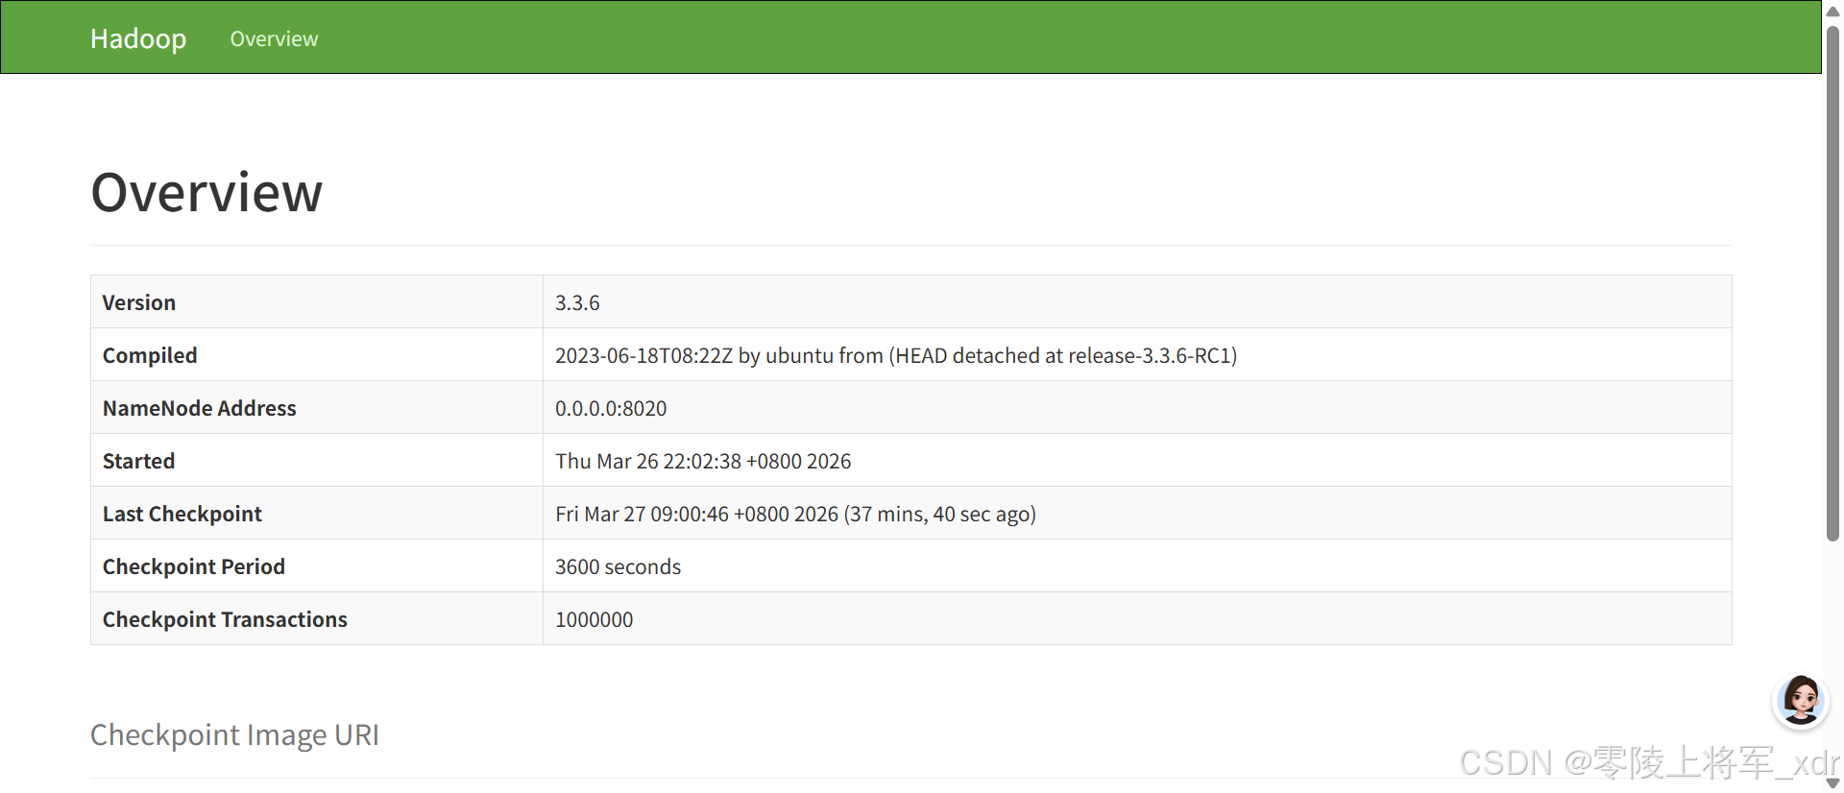Image resolution: width=1844 pixels, height=793 pixels.
Task: Click the address value 0.0.0.0:8020
Action: (x=611, y=408)
